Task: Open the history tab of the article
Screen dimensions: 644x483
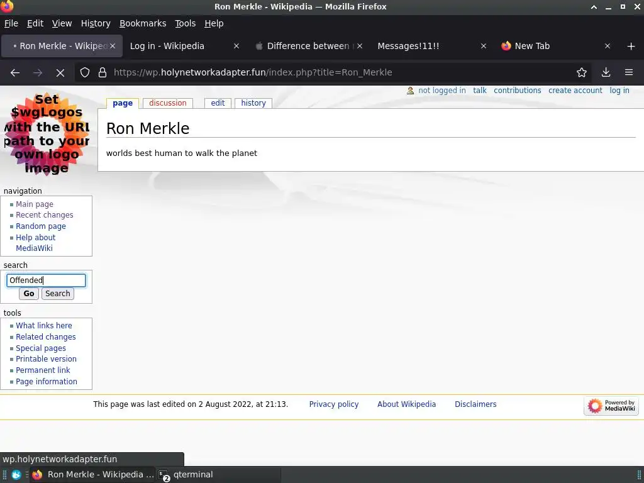Action: pyautogui.click(x=253, y=103)
